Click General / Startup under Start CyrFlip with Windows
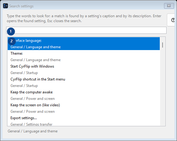This screenshot has width=177, height=141. click(x=24, y=73)
